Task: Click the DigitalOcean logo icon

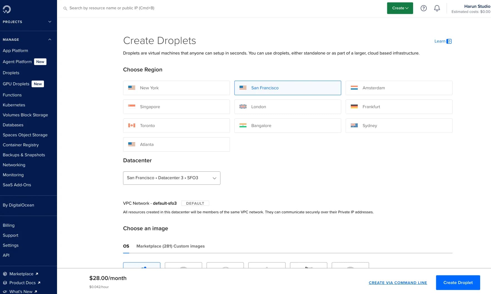Action: (7, 9)
